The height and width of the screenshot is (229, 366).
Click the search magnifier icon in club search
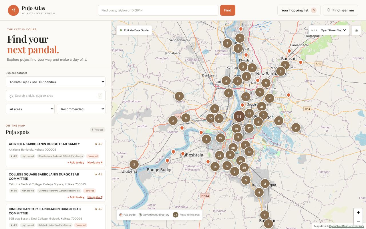tap(11, 96)
